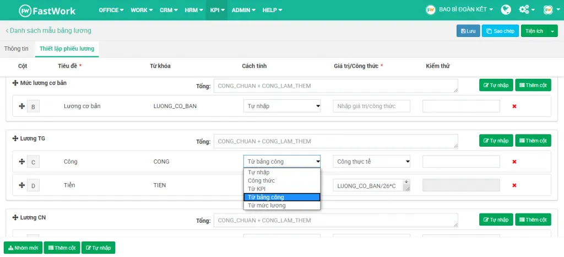Click the Nhóm mới button
This screenshot has height=257, width=564.
(23, 248)
